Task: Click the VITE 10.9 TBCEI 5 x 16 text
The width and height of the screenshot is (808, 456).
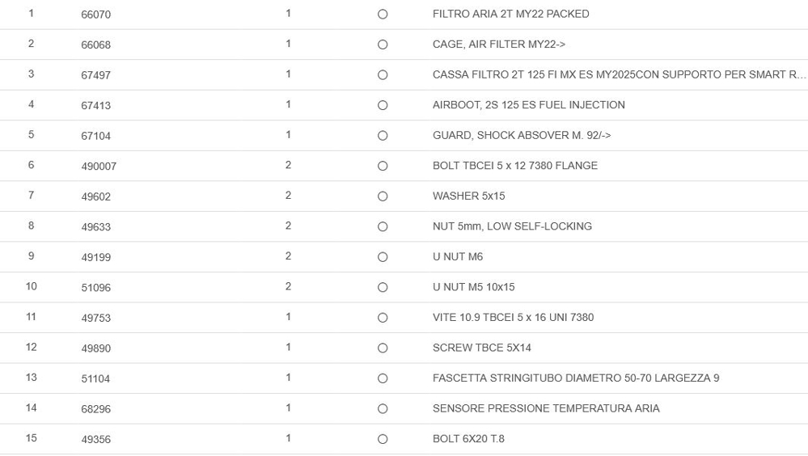Action: pyautogui.click(x=513, y=318)
